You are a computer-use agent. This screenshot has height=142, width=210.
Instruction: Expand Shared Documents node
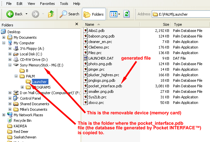point(10,104)
